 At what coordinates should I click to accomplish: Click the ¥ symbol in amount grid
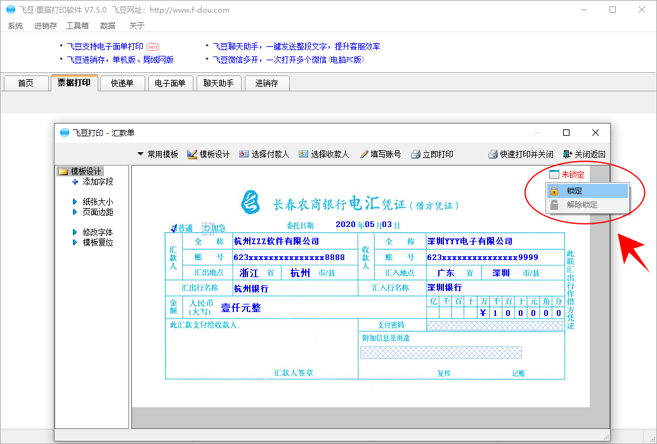(x=483, y=313)
